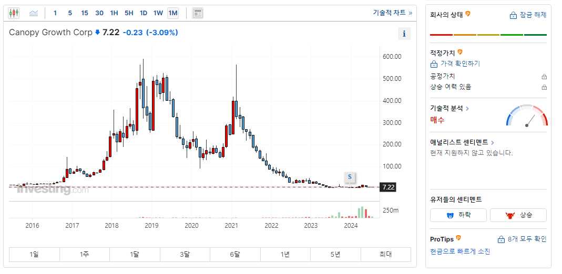Set the 1 minute interval
This screenshot has width=562, height=274.
pos(55,13)
